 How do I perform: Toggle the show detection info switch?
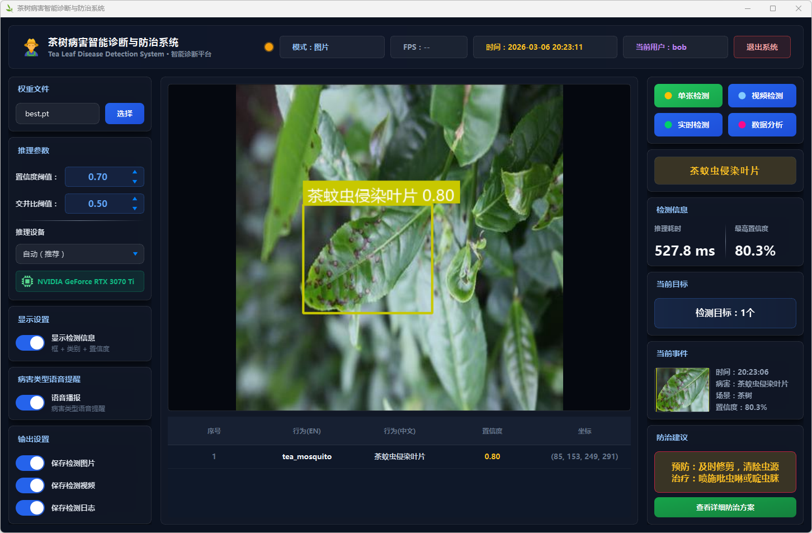30,343
